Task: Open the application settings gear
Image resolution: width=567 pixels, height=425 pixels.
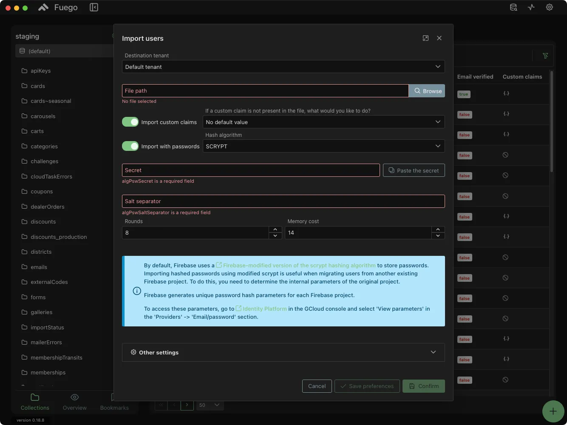Action: 549,7
